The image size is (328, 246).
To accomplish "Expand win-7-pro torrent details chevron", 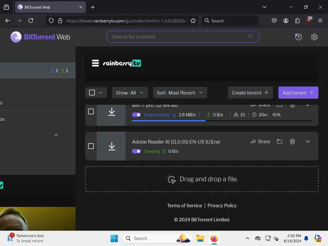I will [307, 105].
